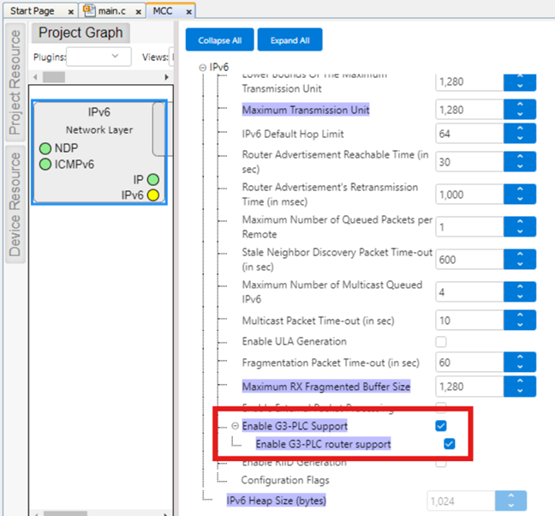Close the MCC tab
The height and width of the screenshot is (516, 555).
click(x=189, y=11)
